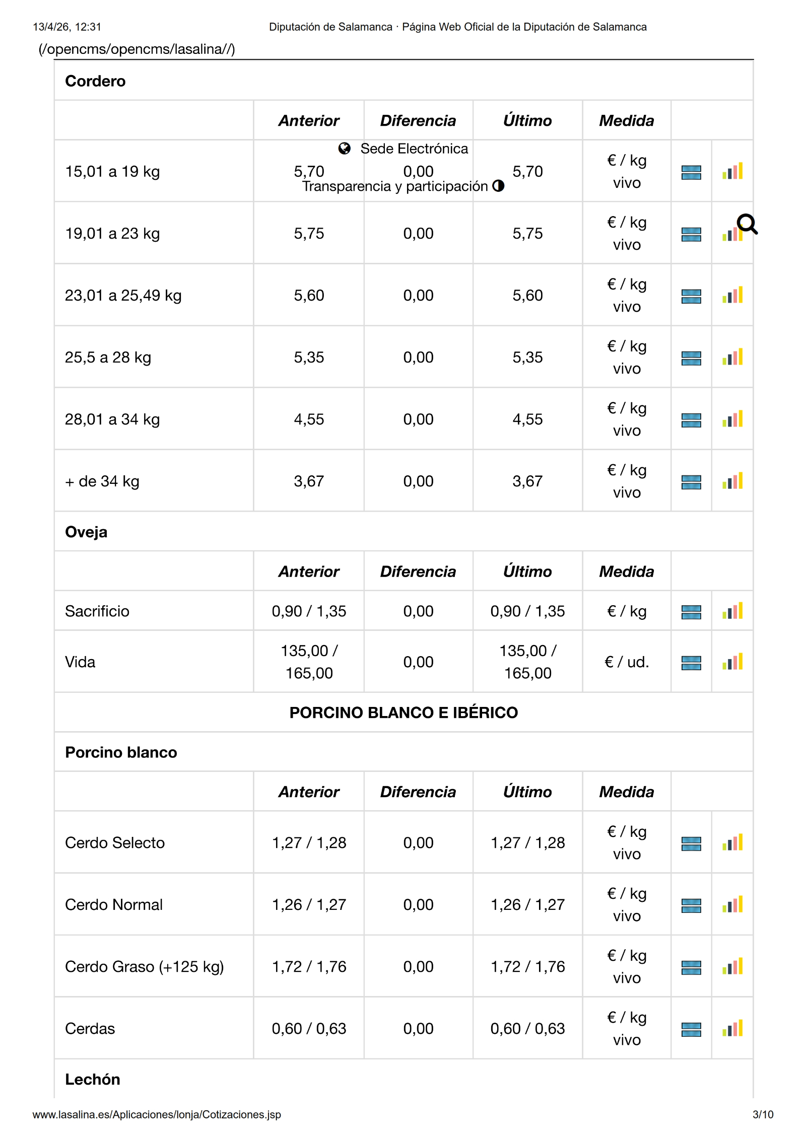Open price table icon for Oveja Vida row

point(691,663)
